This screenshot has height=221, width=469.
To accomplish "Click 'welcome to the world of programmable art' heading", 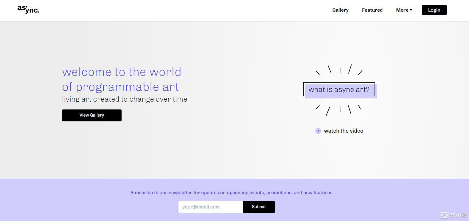I will 122,80.
